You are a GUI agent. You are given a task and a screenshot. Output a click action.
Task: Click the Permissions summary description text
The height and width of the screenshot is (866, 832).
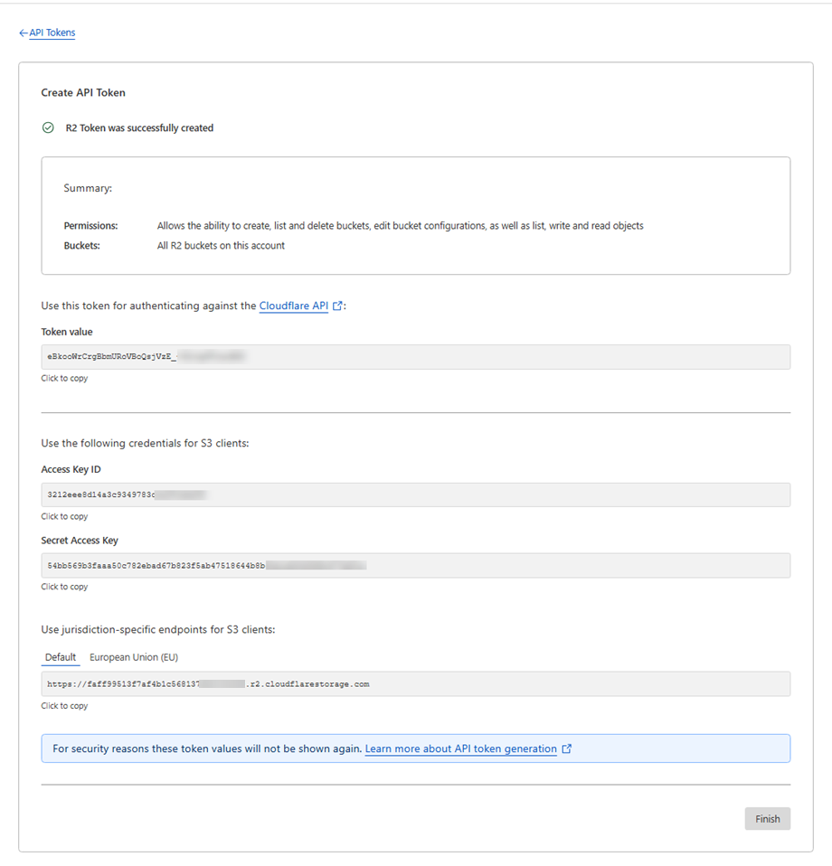coord(400,226)
